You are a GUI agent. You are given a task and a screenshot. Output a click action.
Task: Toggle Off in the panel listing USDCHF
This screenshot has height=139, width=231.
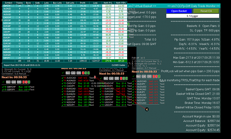[117, 78]
